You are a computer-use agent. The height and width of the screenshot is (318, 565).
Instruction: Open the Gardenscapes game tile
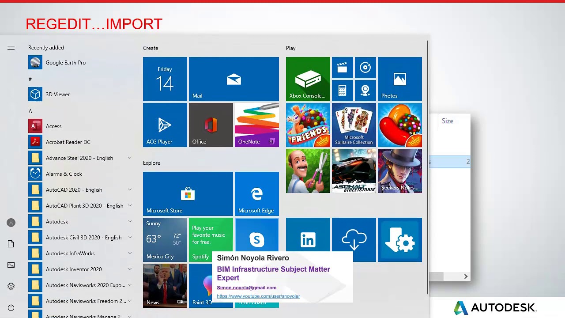coord(308,171)
